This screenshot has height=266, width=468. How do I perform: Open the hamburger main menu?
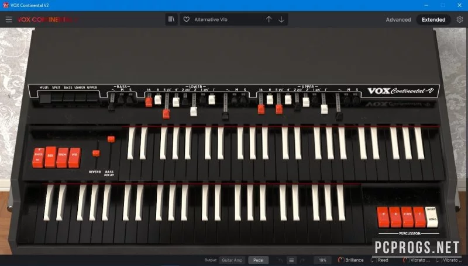pos(9,20)
